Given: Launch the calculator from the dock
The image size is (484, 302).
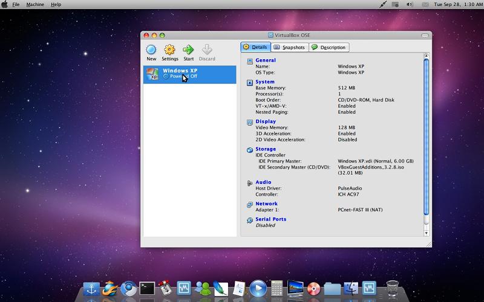Looking at the screenshot, I should (276, 288).
